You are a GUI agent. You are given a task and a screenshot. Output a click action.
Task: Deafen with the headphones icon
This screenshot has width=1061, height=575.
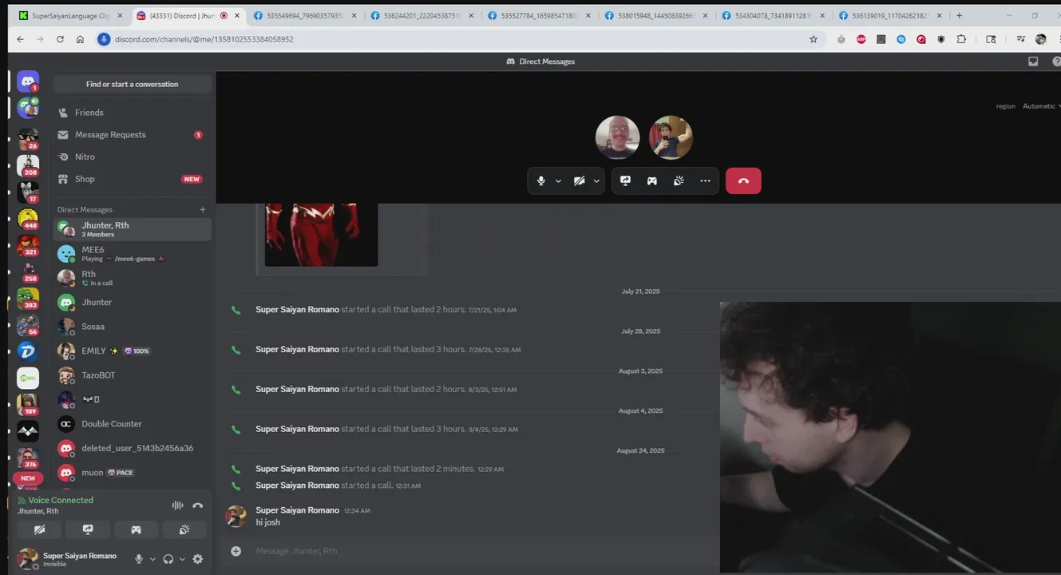coord(168,559)
